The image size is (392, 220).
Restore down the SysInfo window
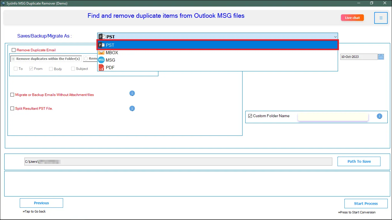[x=372, y=3]
